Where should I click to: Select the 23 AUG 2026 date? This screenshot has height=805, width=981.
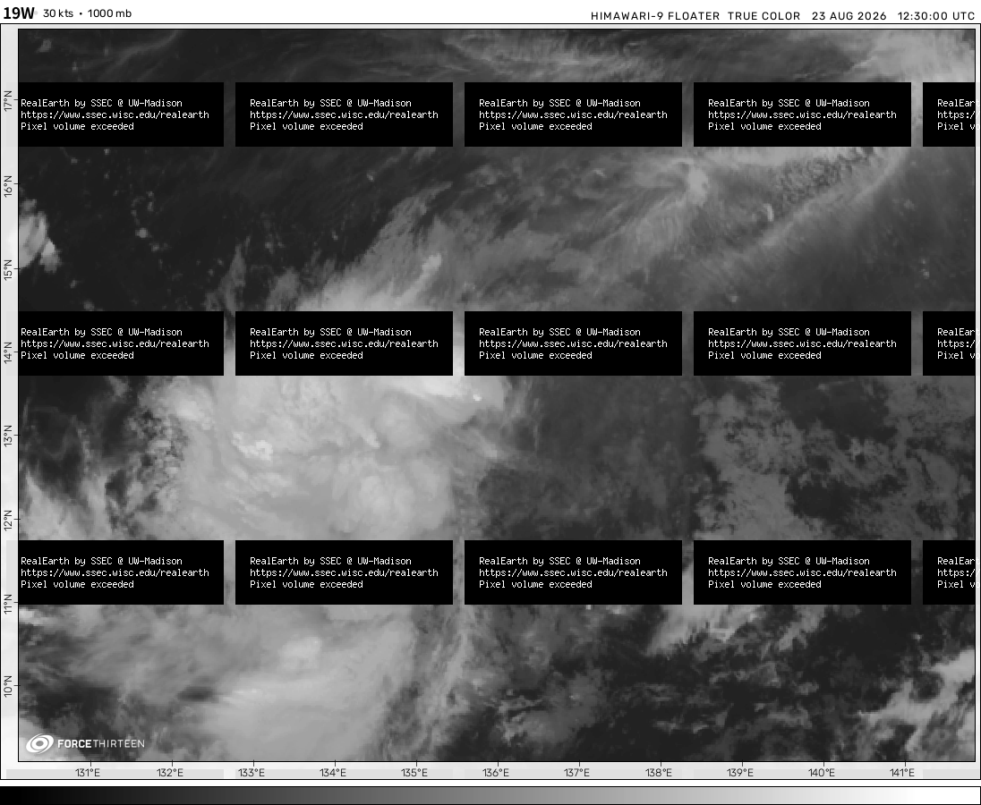[849, 16]
